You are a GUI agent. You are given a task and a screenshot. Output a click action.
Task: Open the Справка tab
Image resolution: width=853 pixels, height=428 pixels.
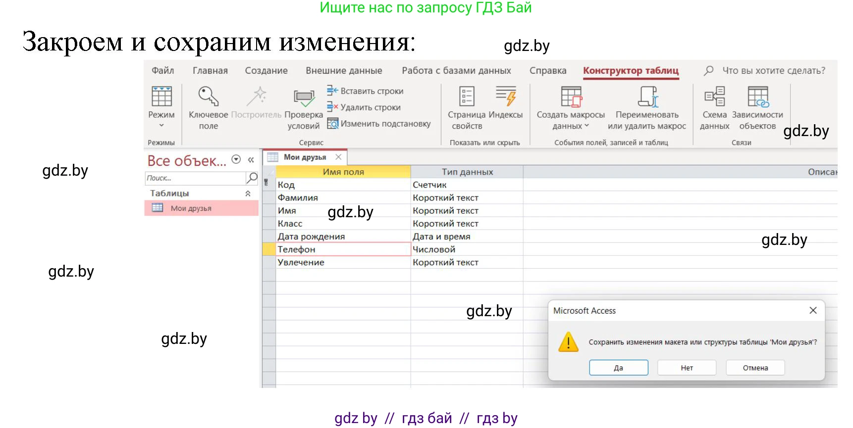coord(548,70)
